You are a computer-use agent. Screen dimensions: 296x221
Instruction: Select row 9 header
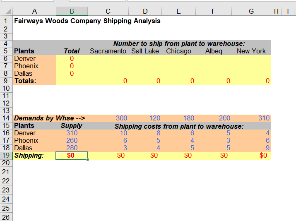6,81
